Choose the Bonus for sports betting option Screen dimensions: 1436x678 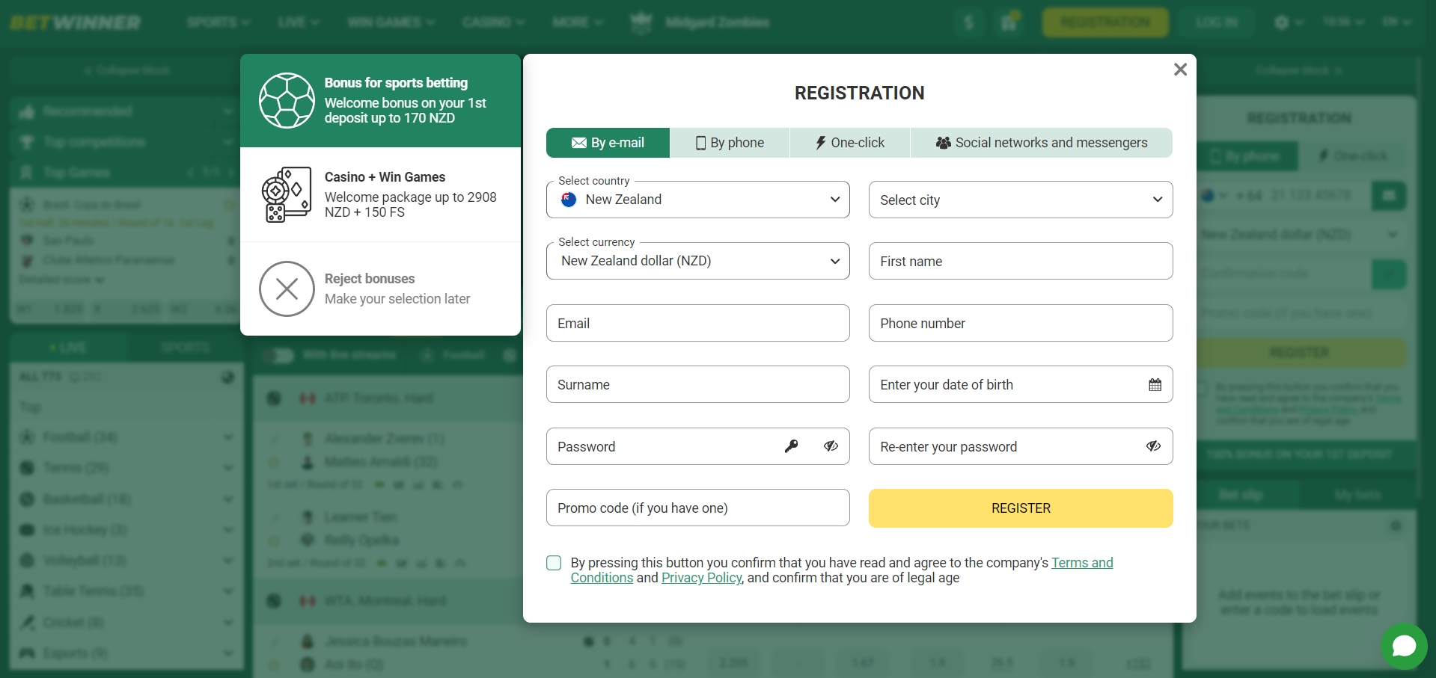pyautogui.click(x=380, y=100)
